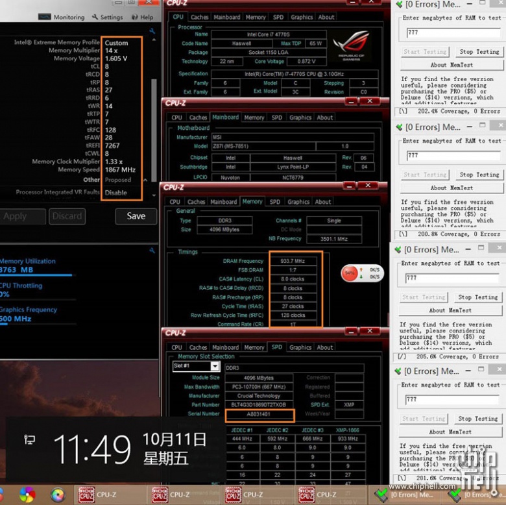
Task: Stop Testing in MemTest window with 202.4% coverage
Action: [479, 52]
